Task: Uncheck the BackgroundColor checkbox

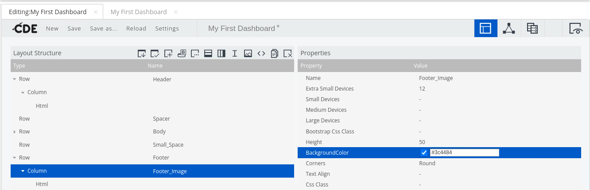Action: (x=424, y=153)
